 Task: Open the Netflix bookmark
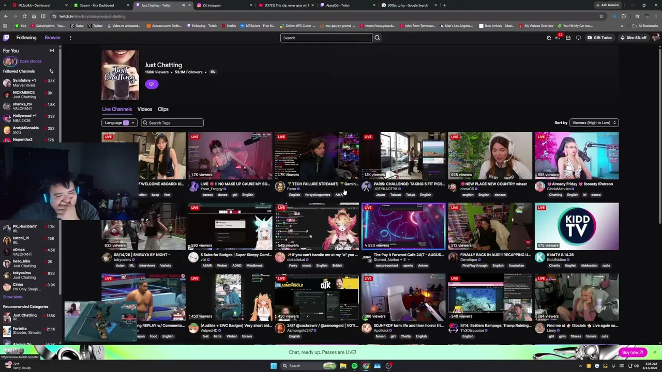point(229,26)
